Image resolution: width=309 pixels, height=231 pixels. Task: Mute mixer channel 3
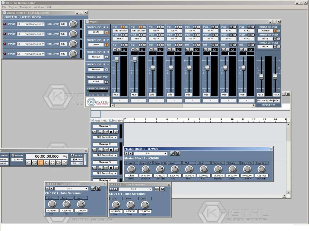click(151, 50)
